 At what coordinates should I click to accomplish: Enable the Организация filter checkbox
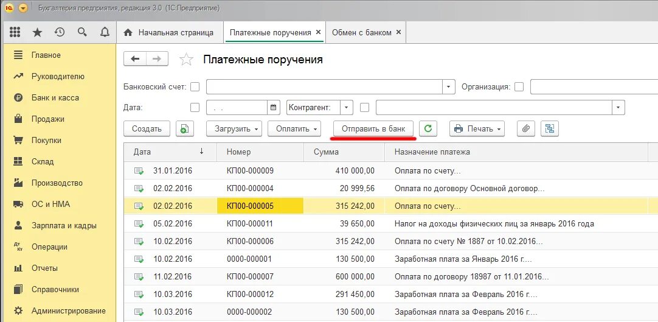tap(519, 87)
